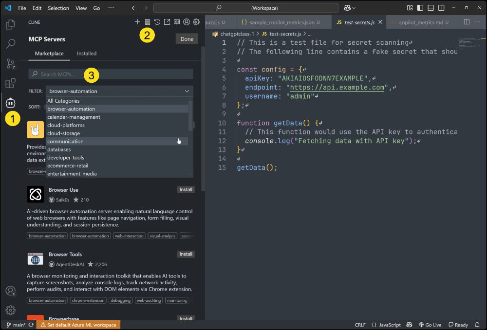Split the editor to the right
Image resolution: width=487 pixels, height=330 pixels.
467,22
